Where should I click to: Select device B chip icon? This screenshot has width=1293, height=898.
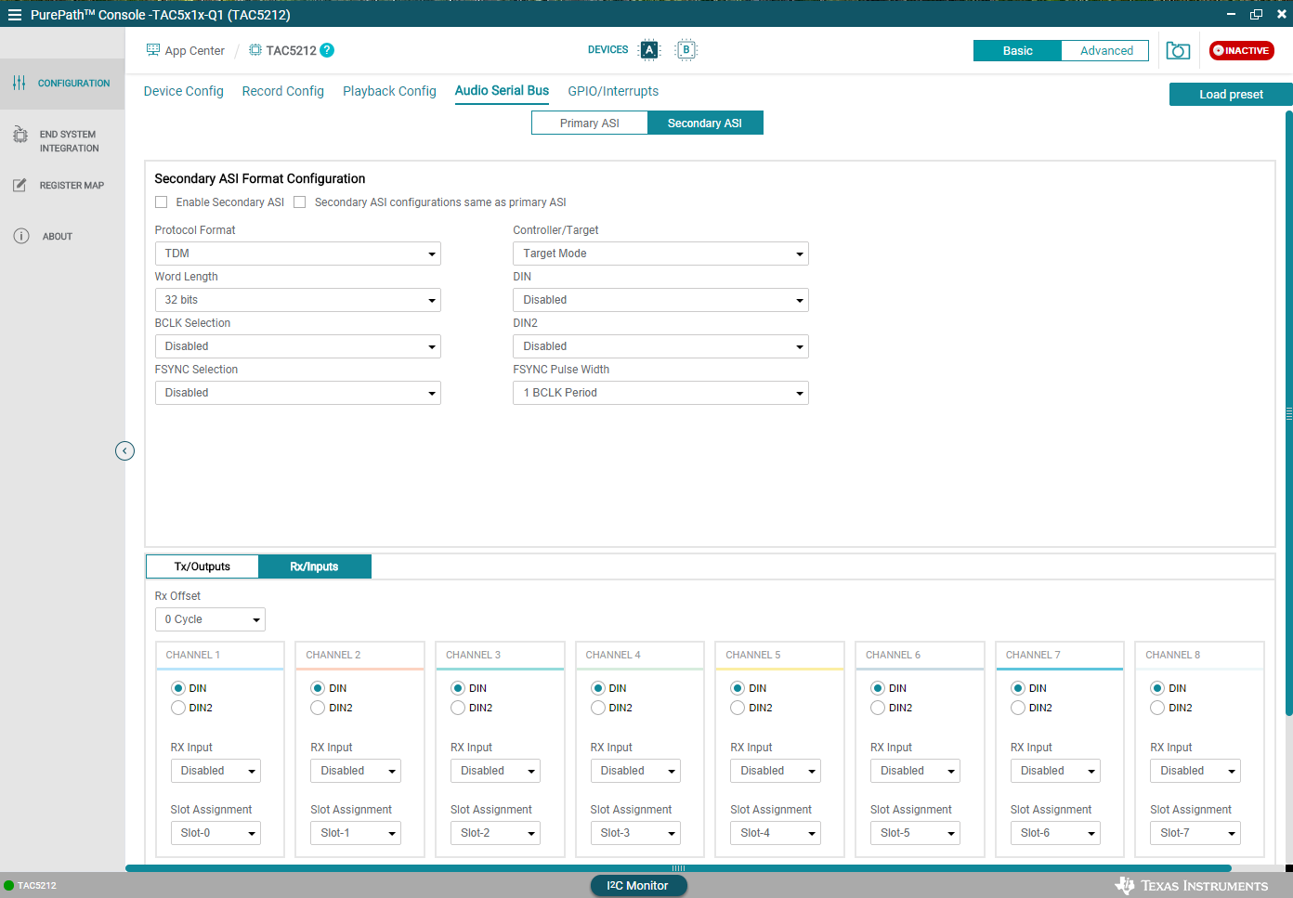tap(686, 49)
